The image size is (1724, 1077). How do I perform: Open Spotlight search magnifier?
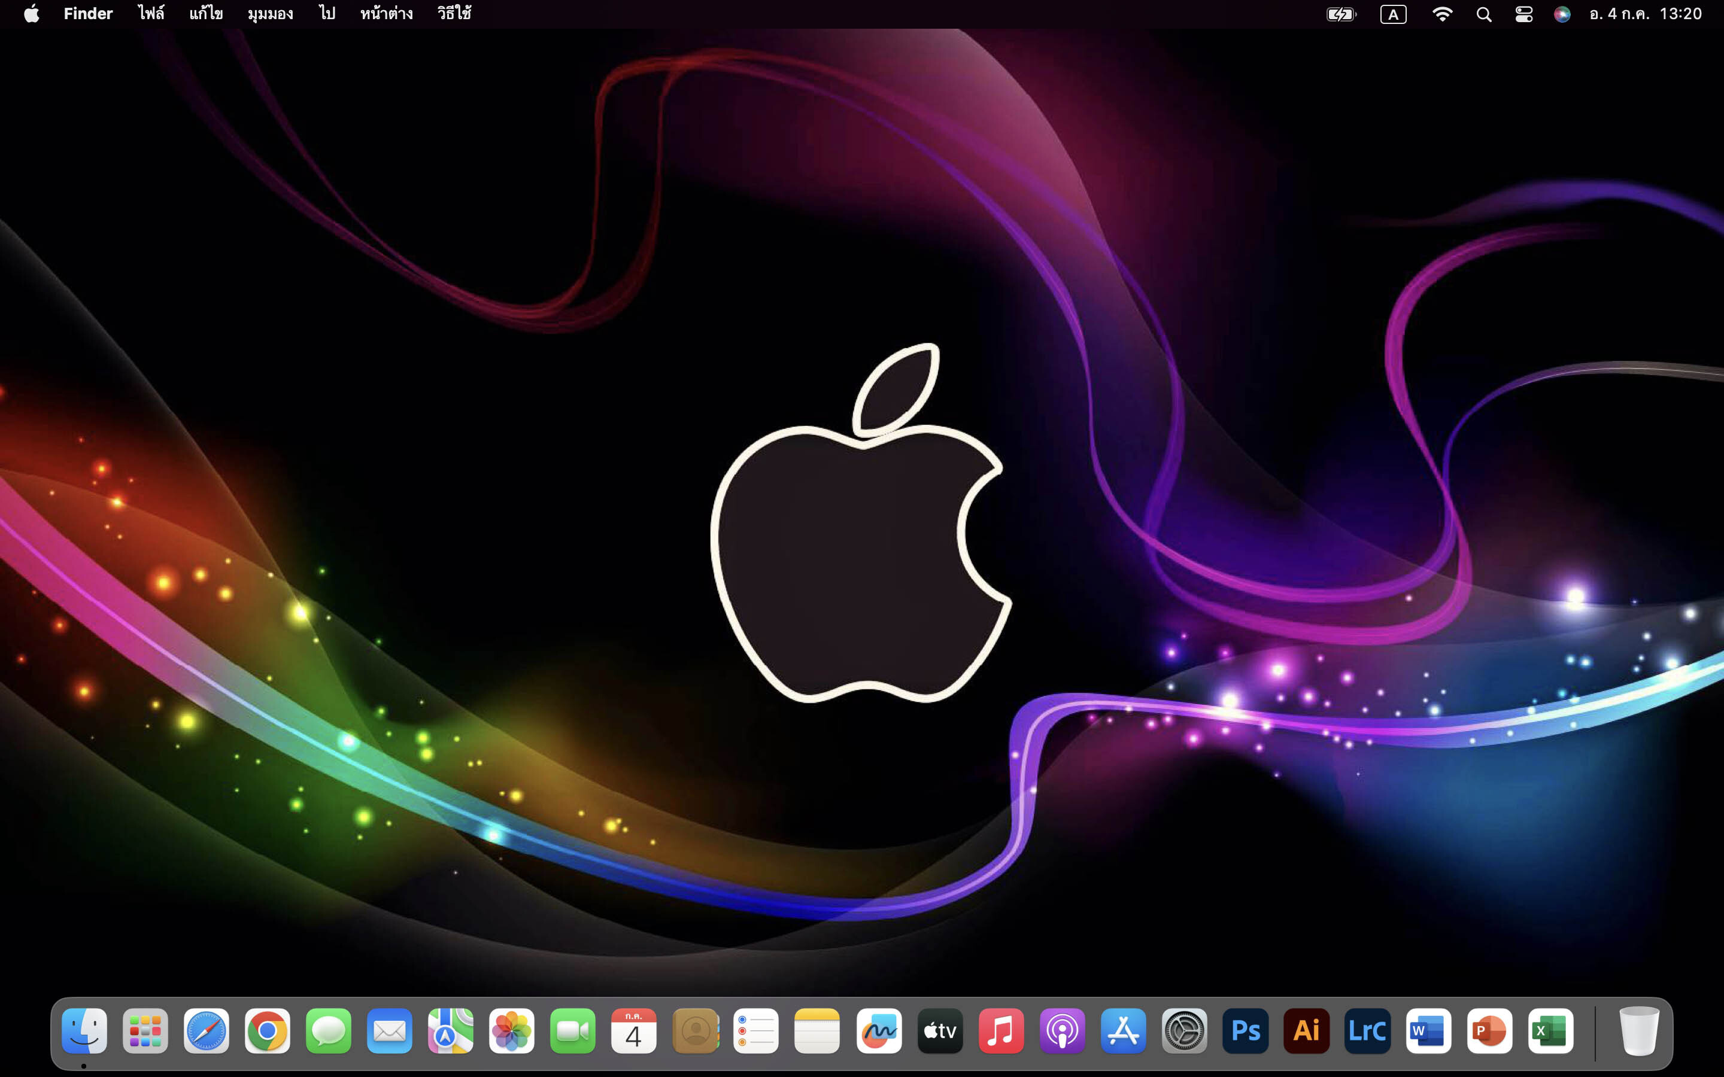click(x=1484, y=14)
